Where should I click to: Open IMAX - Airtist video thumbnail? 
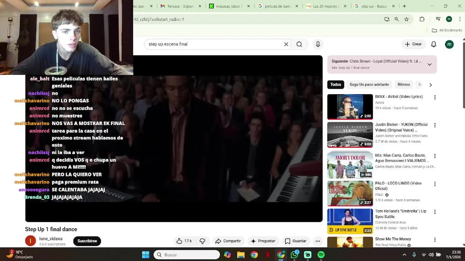[x=350, y=107]
